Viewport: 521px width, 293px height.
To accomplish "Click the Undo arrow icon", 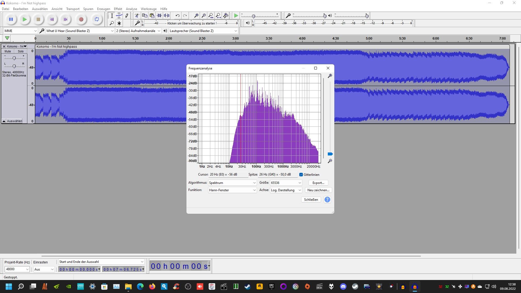I will pyautogui.click(x=177, y=16).
